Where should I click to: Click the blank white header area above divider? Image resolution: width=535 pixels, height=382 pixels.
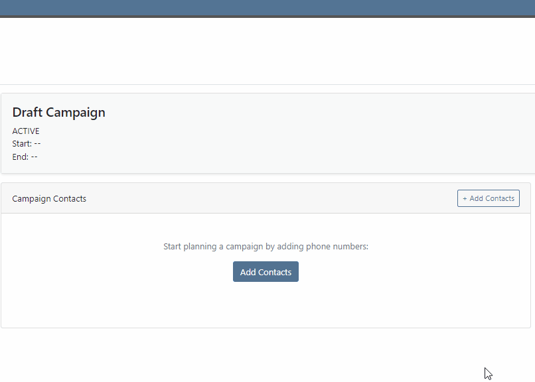point(267,51)
